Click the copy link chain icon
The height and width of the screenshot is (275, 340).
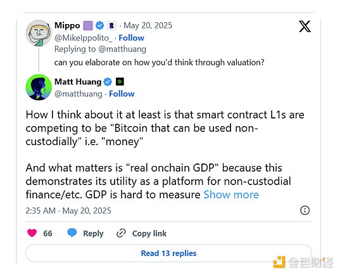point(121,233)
